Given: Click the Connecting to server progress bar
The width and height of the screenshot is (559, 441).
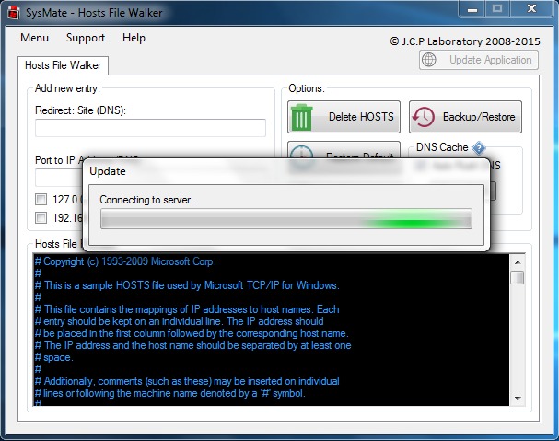Looking at the screenshot, I should 285,219.
